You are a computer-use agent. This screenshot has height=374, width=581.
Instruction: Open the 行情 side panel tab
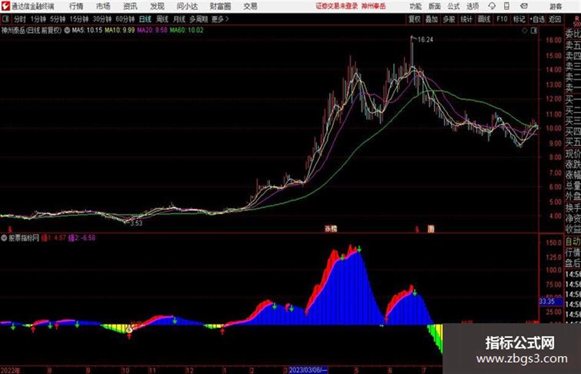tap(573, 252)
